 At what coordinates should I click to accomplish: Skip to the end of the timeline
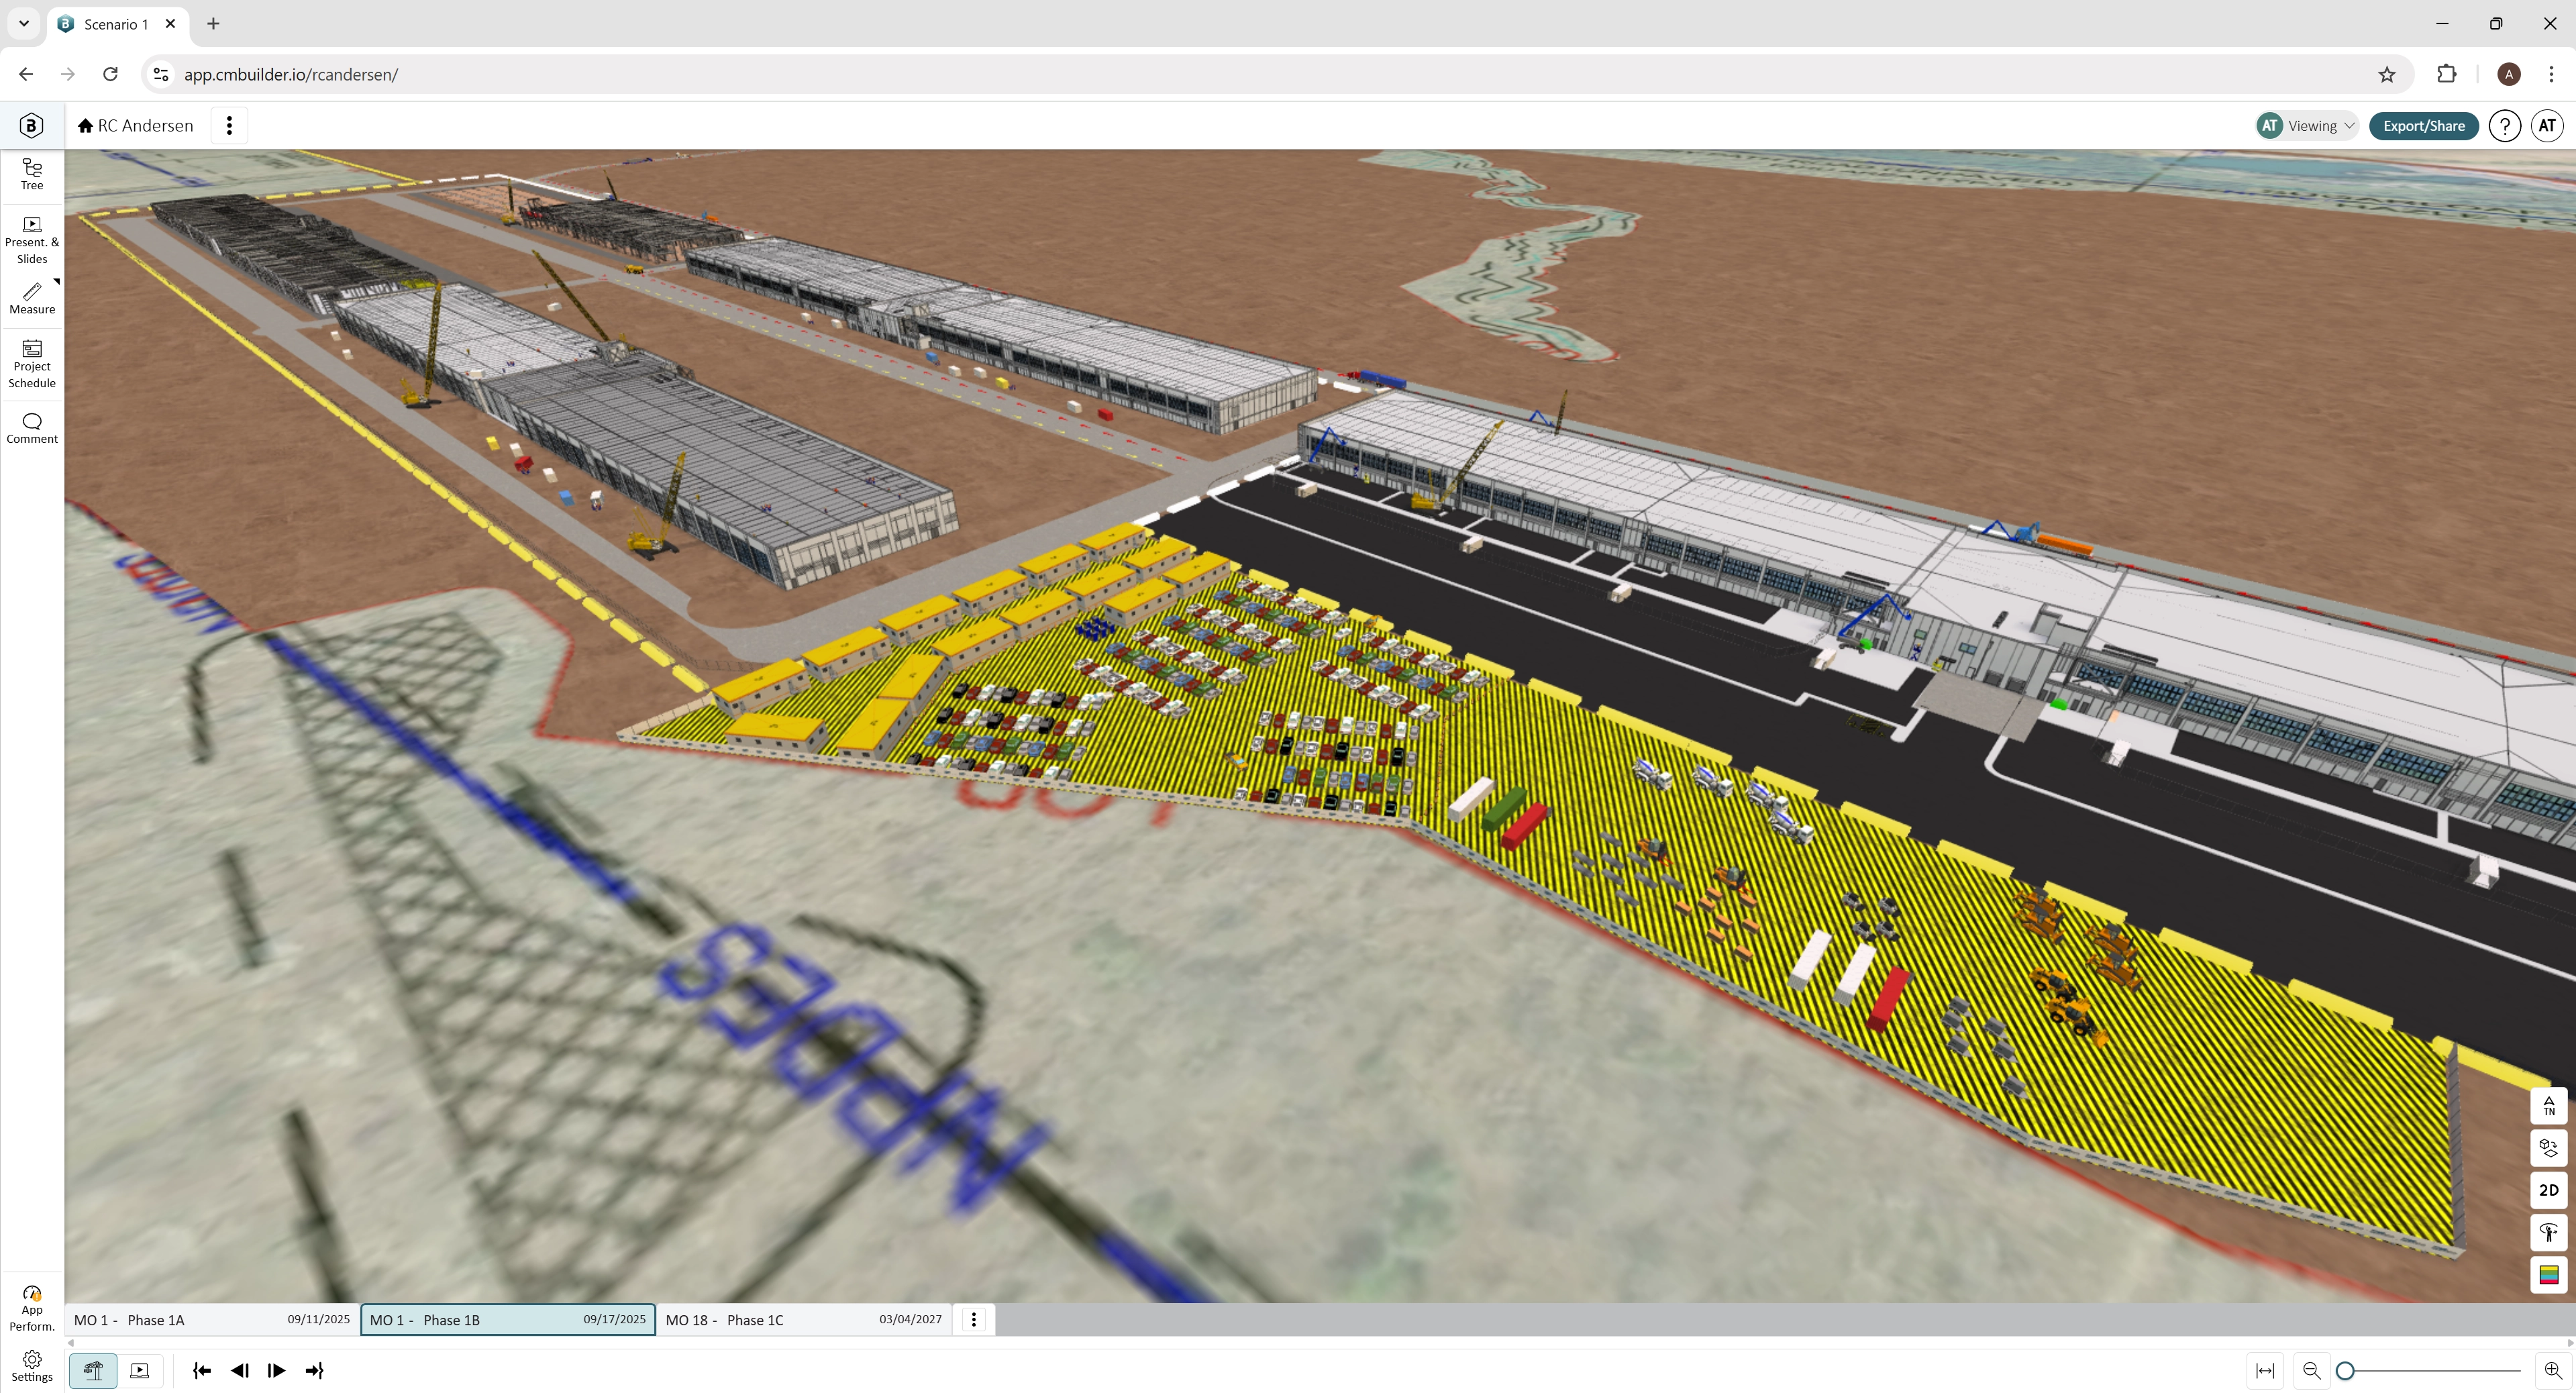click(314, 1370)
